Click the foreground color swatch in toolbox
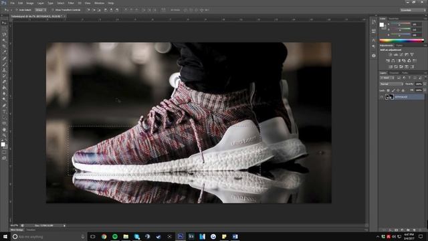Image resolution: width=428 pixels, height=241 pixels. pyautogui.click(x=3, y=145)
